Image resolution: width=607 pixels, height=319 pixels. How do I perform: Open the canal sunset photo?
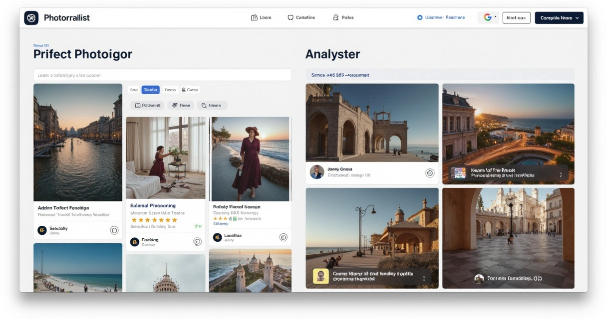[x=78, y=142]
